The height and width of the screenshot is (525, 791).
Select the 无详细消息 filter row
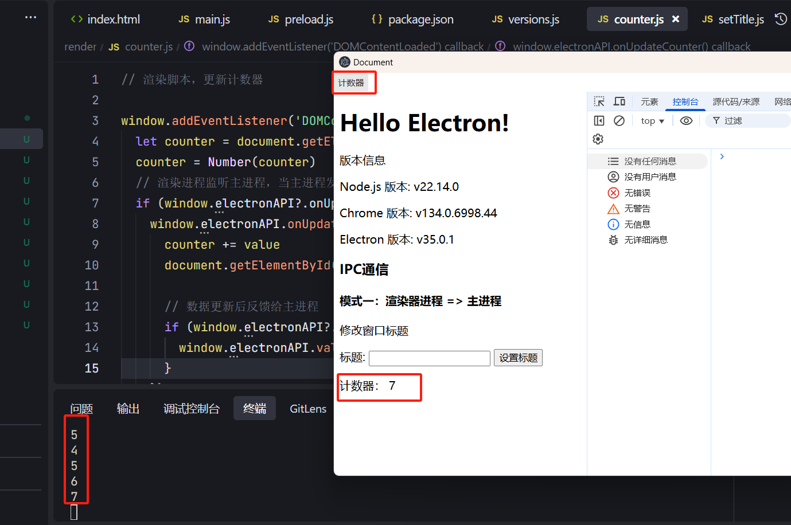click(x=648, y=240)
